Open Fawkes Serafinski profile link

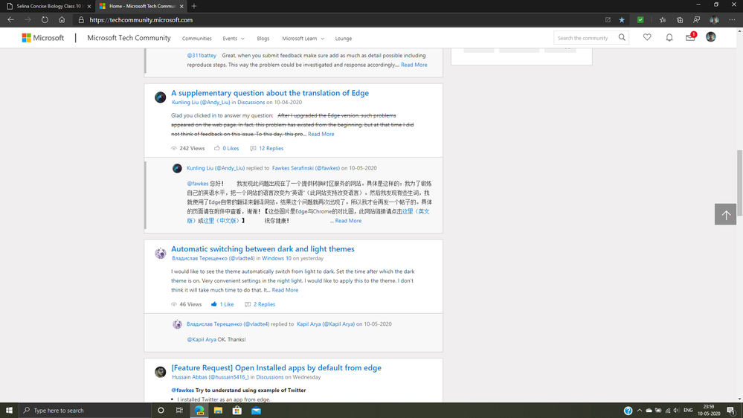click(306, 168)
